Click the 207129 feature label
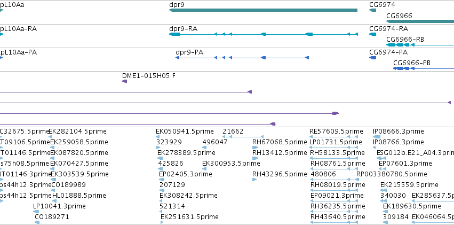Screen dimensions: 454x225 [172, 185]
